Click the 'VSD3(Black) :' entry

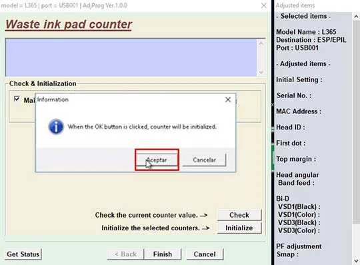click(299, 222)
